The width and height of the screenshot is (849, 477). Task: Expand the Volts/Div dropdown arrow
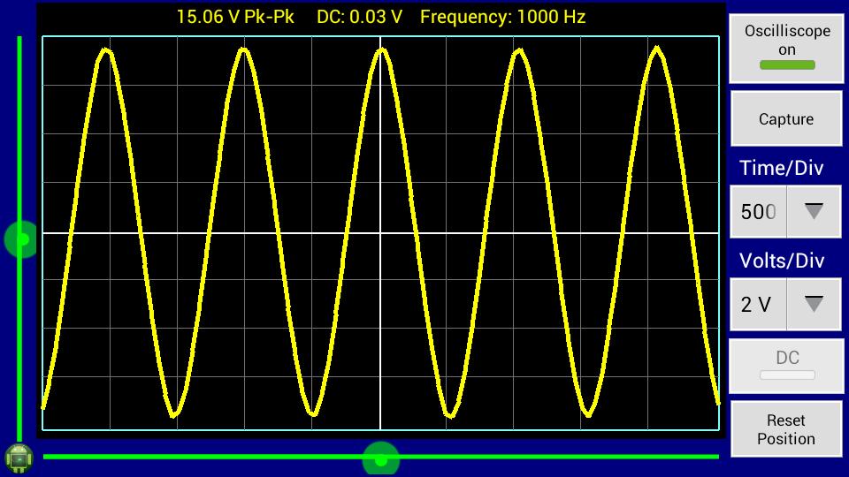click(x=814, y=304)
